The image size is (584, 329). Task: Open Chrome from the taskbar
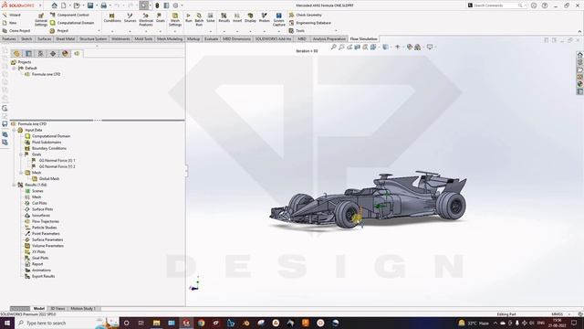[201, 323]
